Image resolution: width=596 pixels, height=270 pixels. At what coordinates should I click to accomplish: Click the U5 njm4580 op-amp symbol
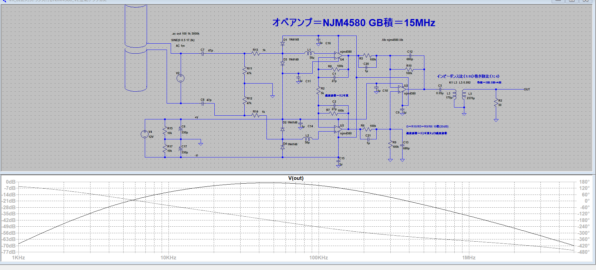pos(338,129)
